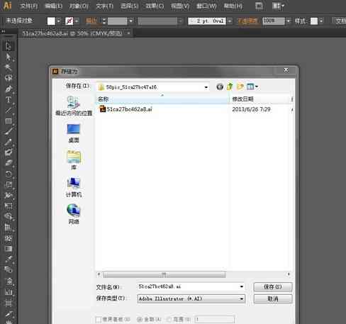Select the Gradient tool

[x=9, y=249]
